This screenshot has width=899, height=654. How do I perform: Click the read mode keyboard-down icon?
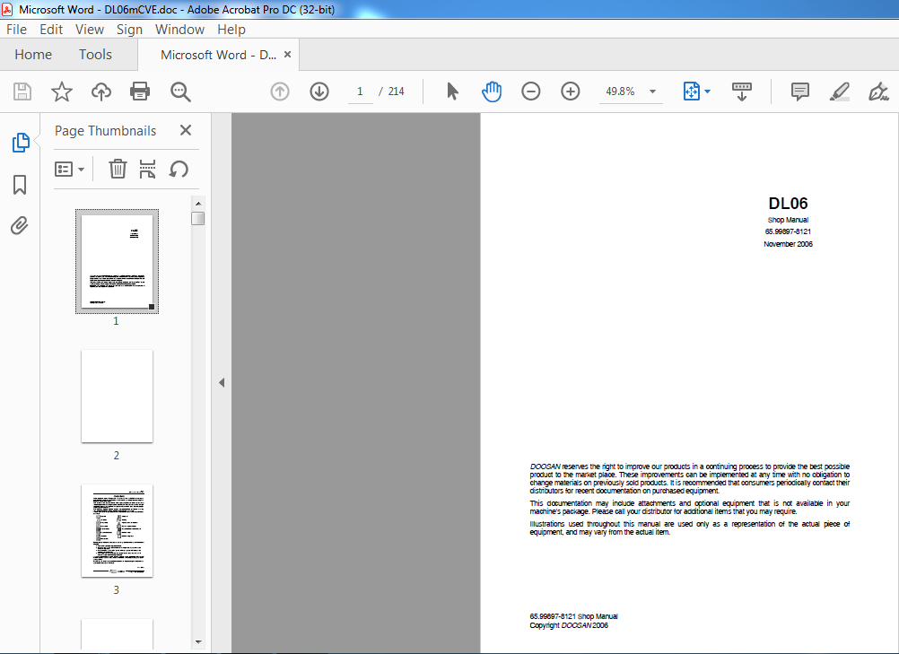pyautogui.click(x=742, y=92)
